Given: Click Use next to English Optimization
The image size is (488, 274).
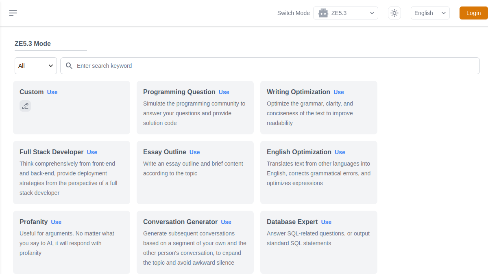Looking at the screenshot, I should pos(340,152).
